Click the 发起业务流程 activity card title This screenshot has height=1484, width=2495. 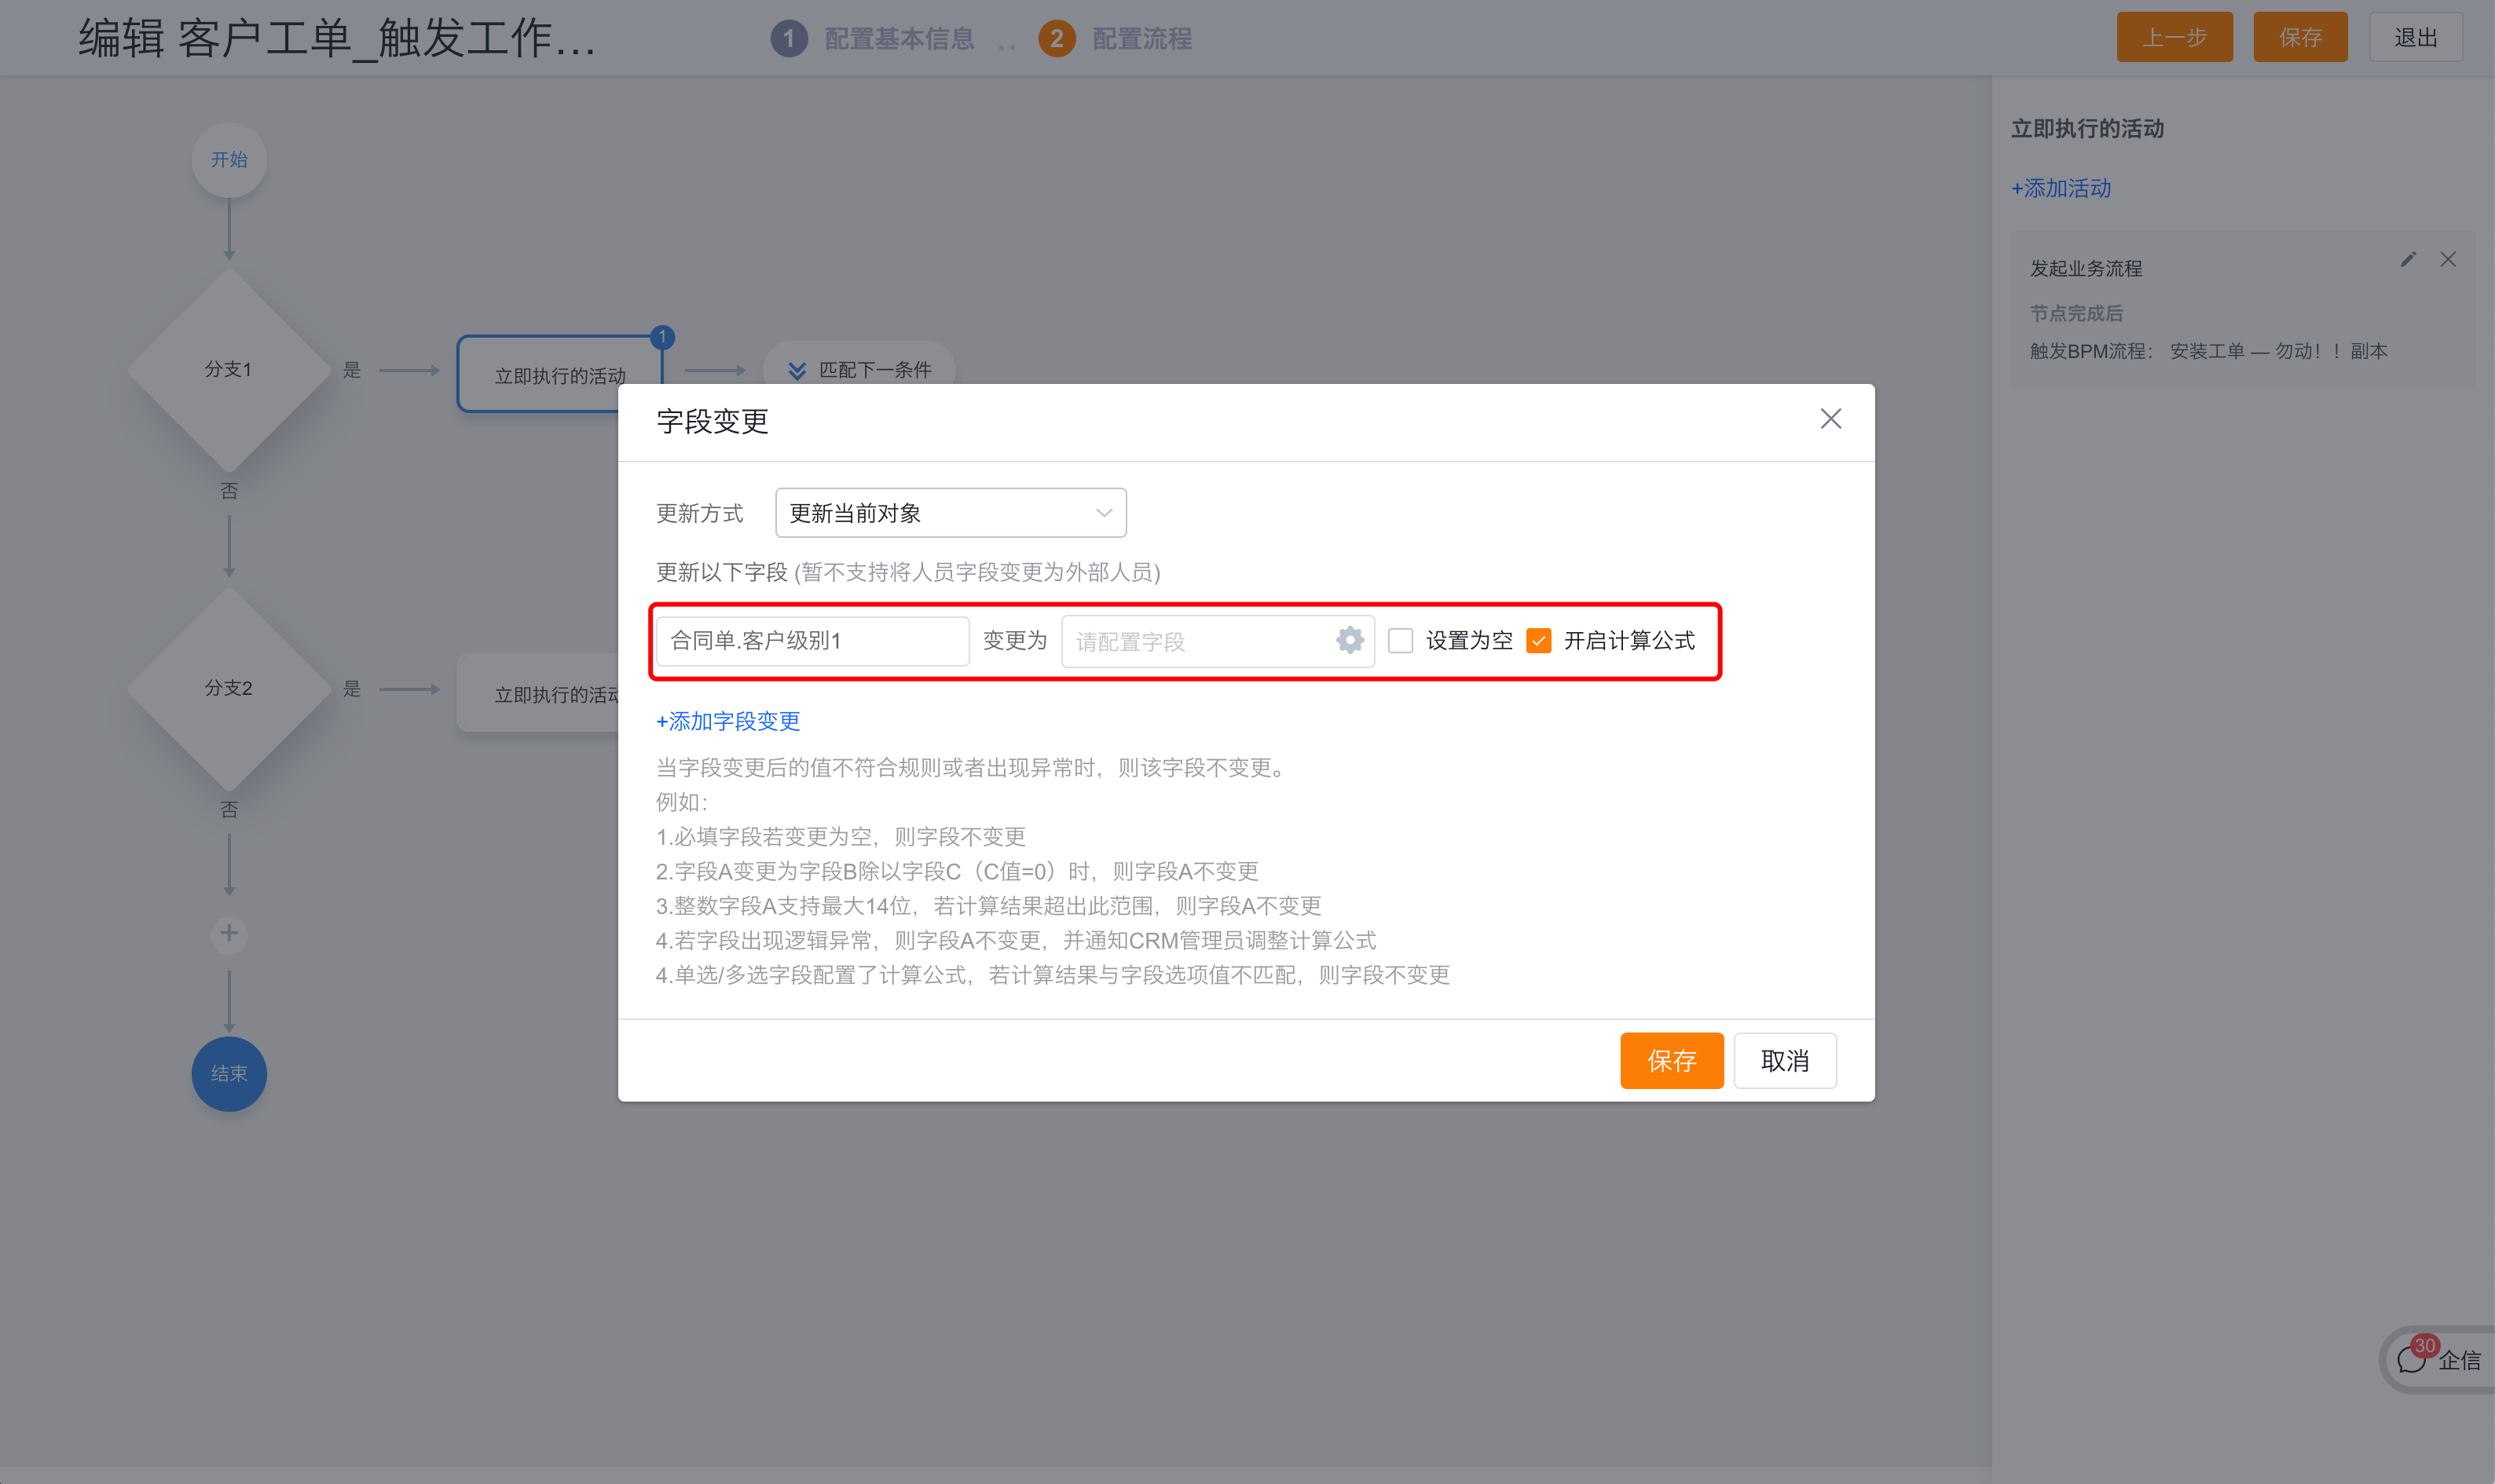point(2086,268)
